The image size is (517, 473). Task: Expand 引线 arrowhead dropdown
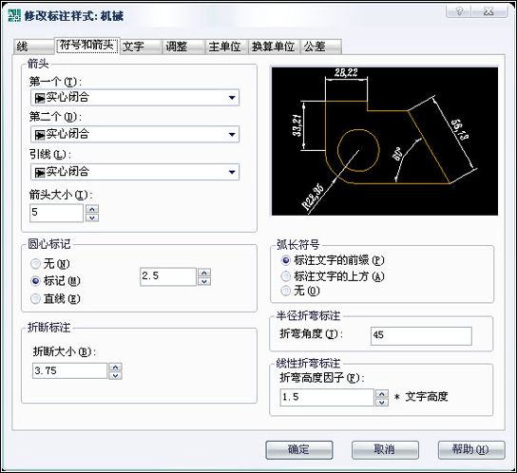pyautogui.click(x=135, y=172)
